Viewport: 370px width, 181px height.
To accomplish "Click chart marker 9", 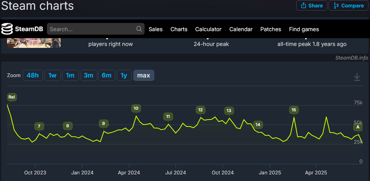I will pos(104,123).
